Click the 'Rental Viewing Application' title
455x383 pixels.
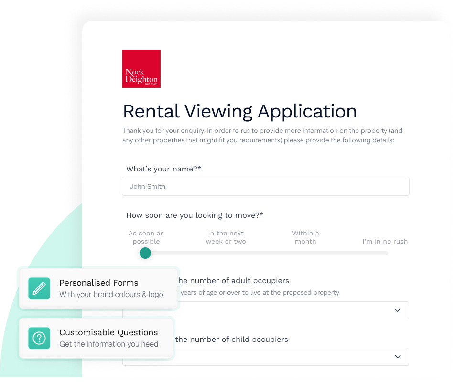pyautogui.click(x=240, y=111)
